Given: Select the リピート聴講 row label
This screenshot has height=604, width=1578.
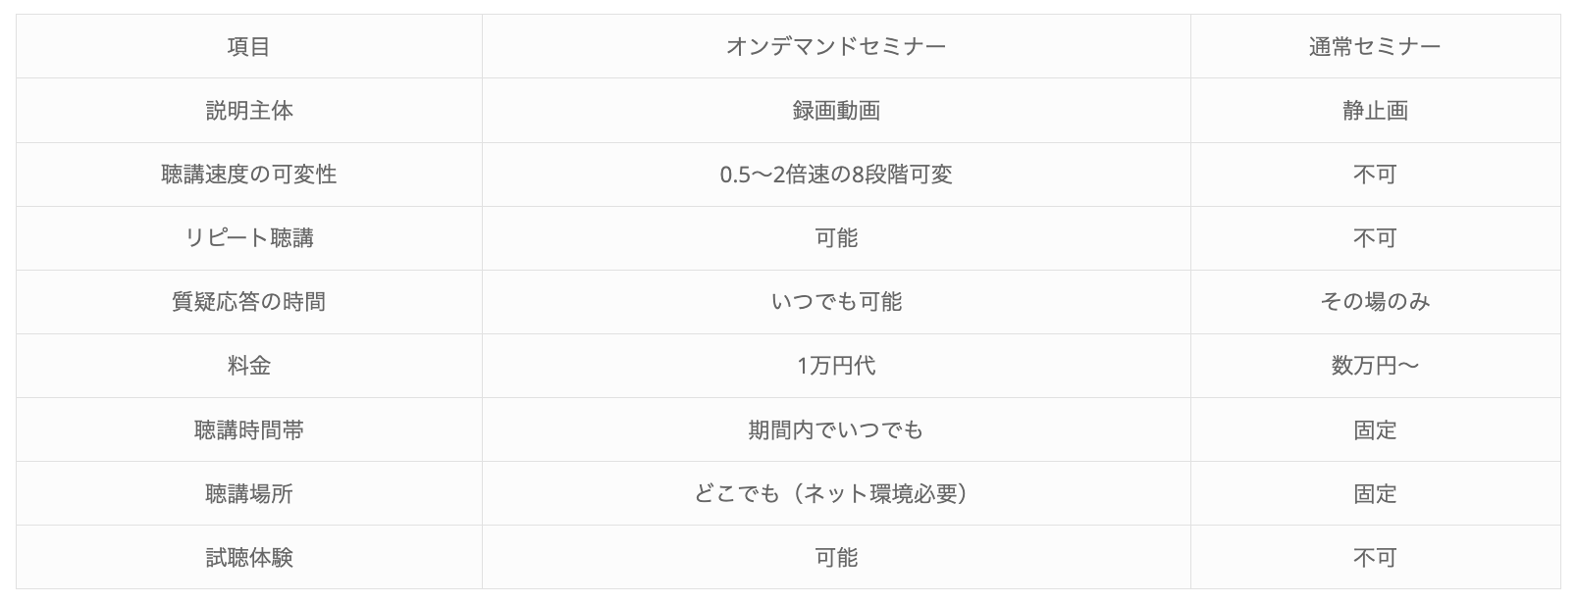Looking at the screenshot, I should click(248, 238).
